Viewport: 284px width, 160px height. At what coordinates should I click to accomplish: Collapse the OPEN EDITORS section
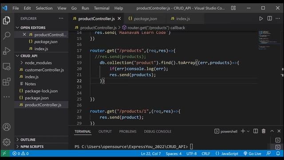pyautogui.click(x=33, y=28)
